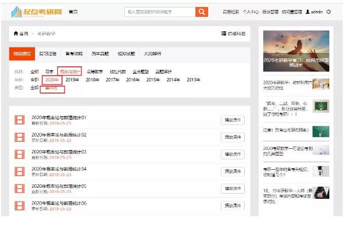The width and height of the screenshot is (345, 225).
Task: Click film icon of 概率论与数理统计06
Action: pos(20,206)
